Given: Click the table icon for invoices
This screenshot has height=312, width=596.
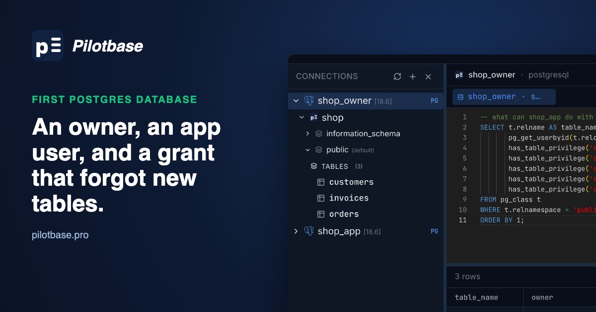Looking at the screenshot, I should (x=321, y=198).
